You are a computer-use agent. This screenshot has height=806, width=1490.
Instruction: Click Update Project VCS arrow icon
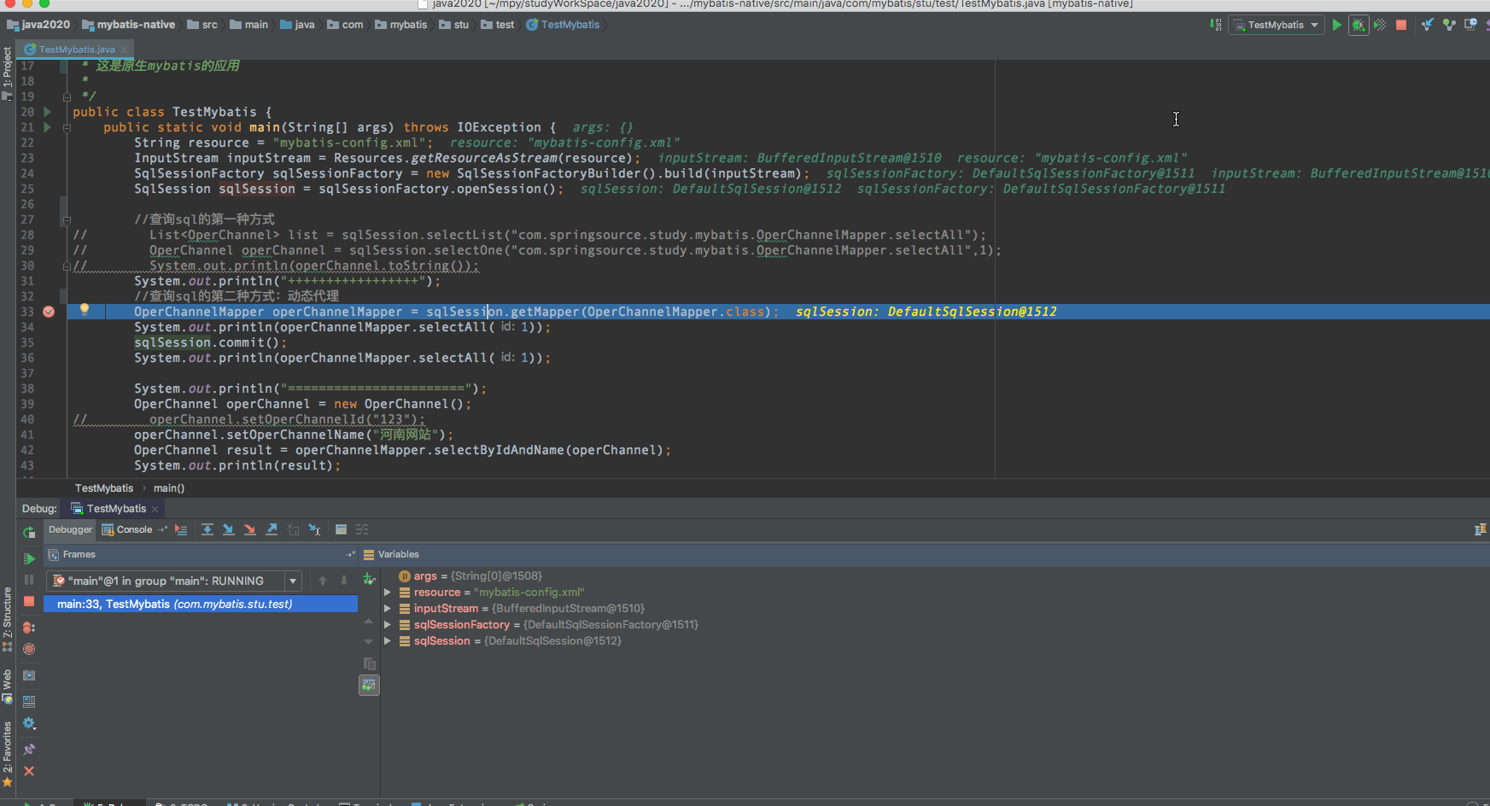coord(1428,25)
